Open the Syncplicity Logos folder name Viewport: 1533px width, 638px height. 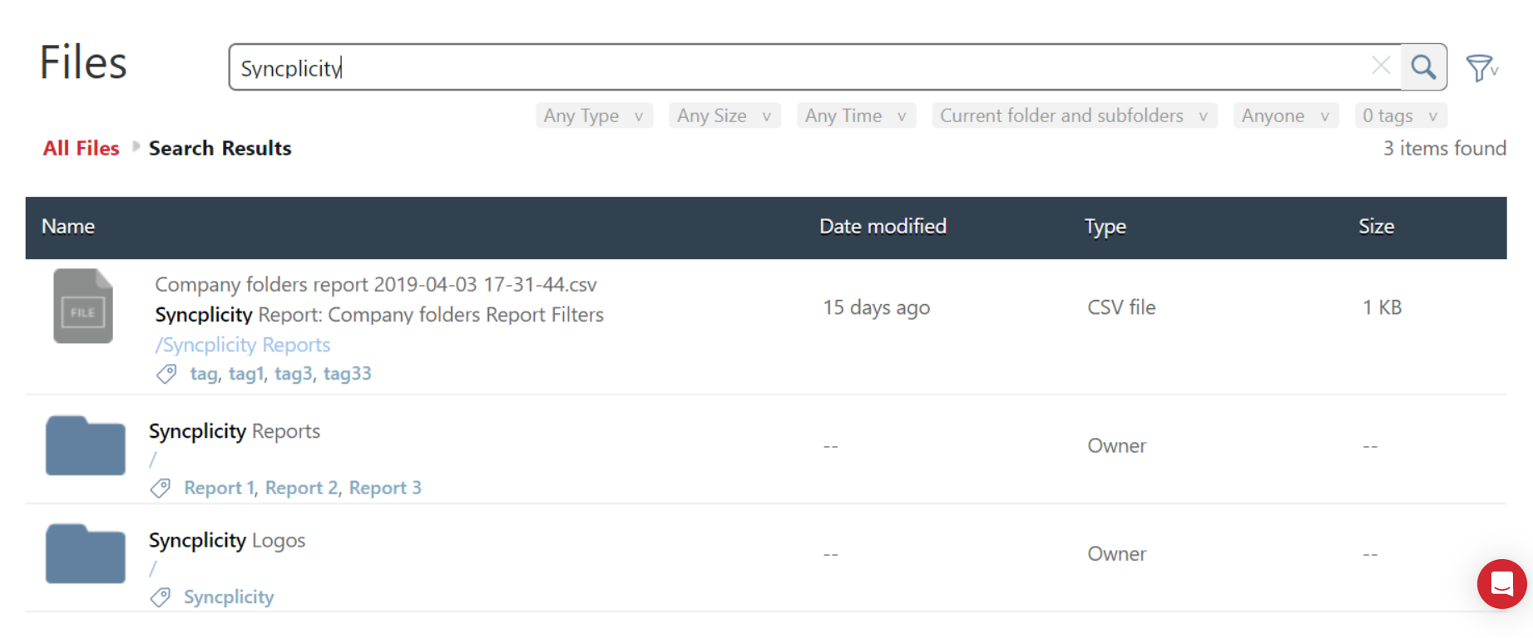(227, 541)
